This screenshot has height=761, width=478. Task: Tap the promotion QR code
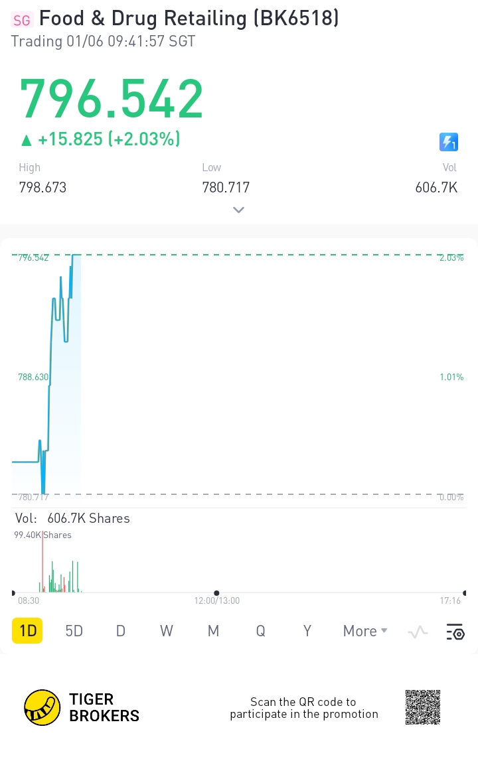click(x=423, y=707)
